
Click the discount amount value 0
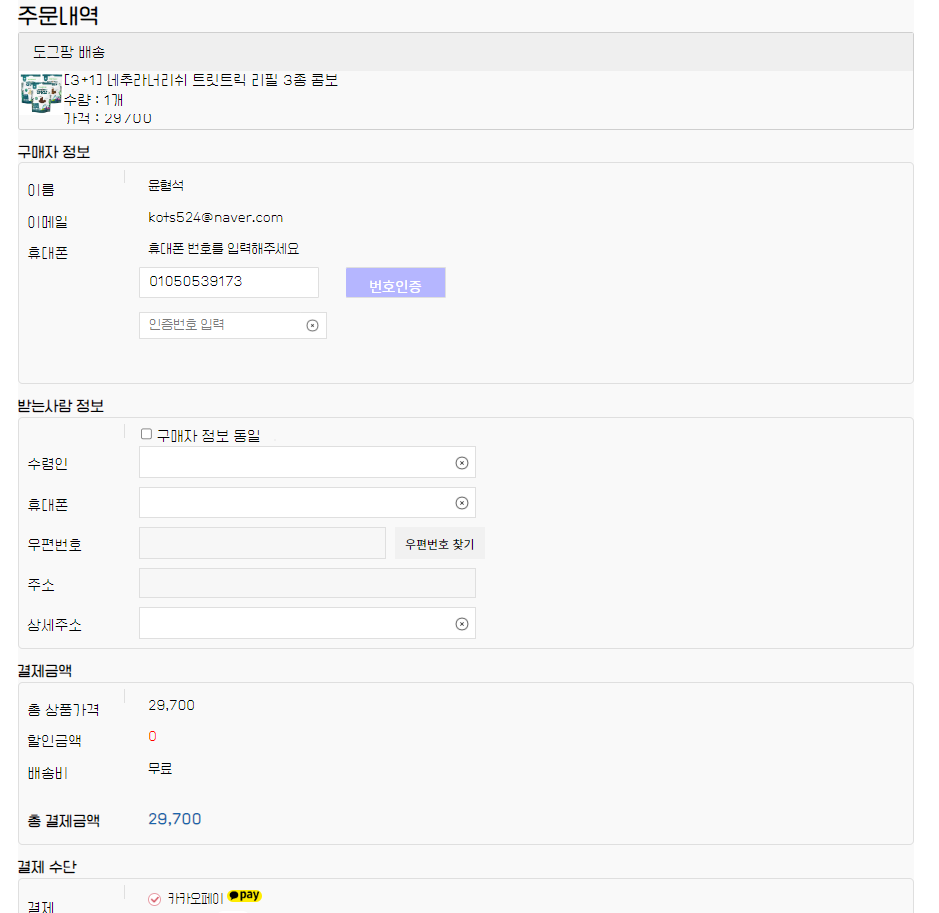pos(152,736)
